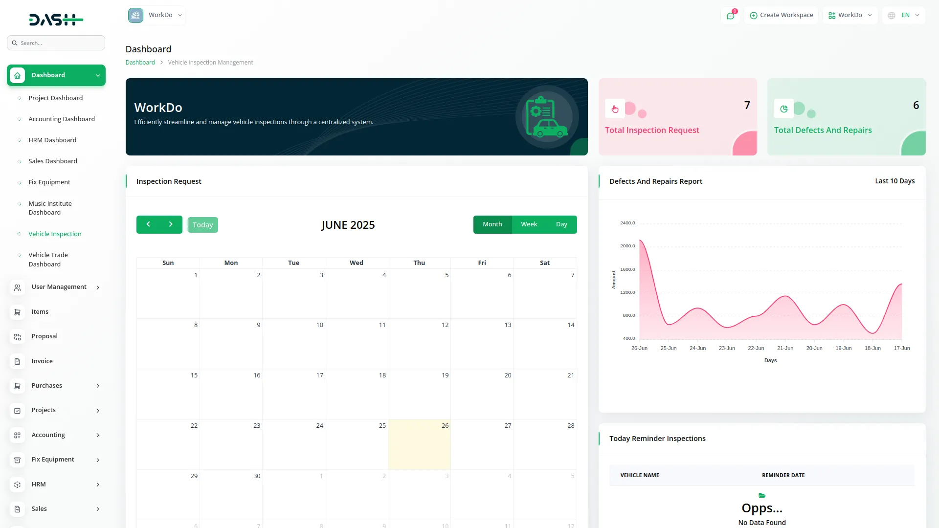Click the Proposal sidebar icon

(17, 337)
